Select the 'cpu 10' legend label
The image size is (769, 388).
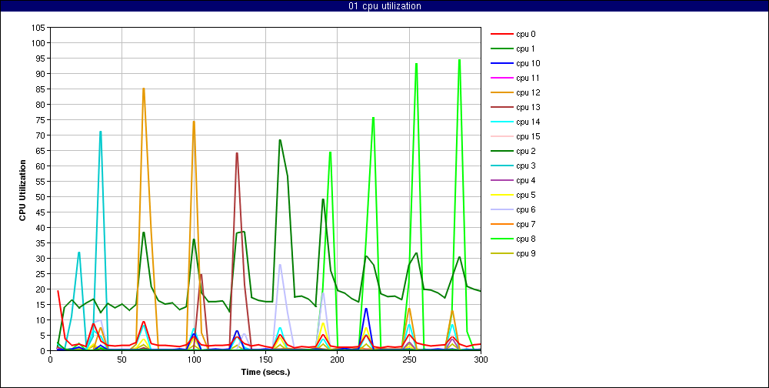point(528,63)
